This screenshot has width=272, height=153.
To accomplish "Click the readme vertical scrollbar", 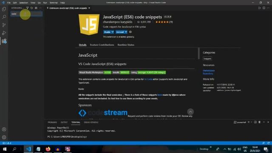I will [x=199, y=54].
